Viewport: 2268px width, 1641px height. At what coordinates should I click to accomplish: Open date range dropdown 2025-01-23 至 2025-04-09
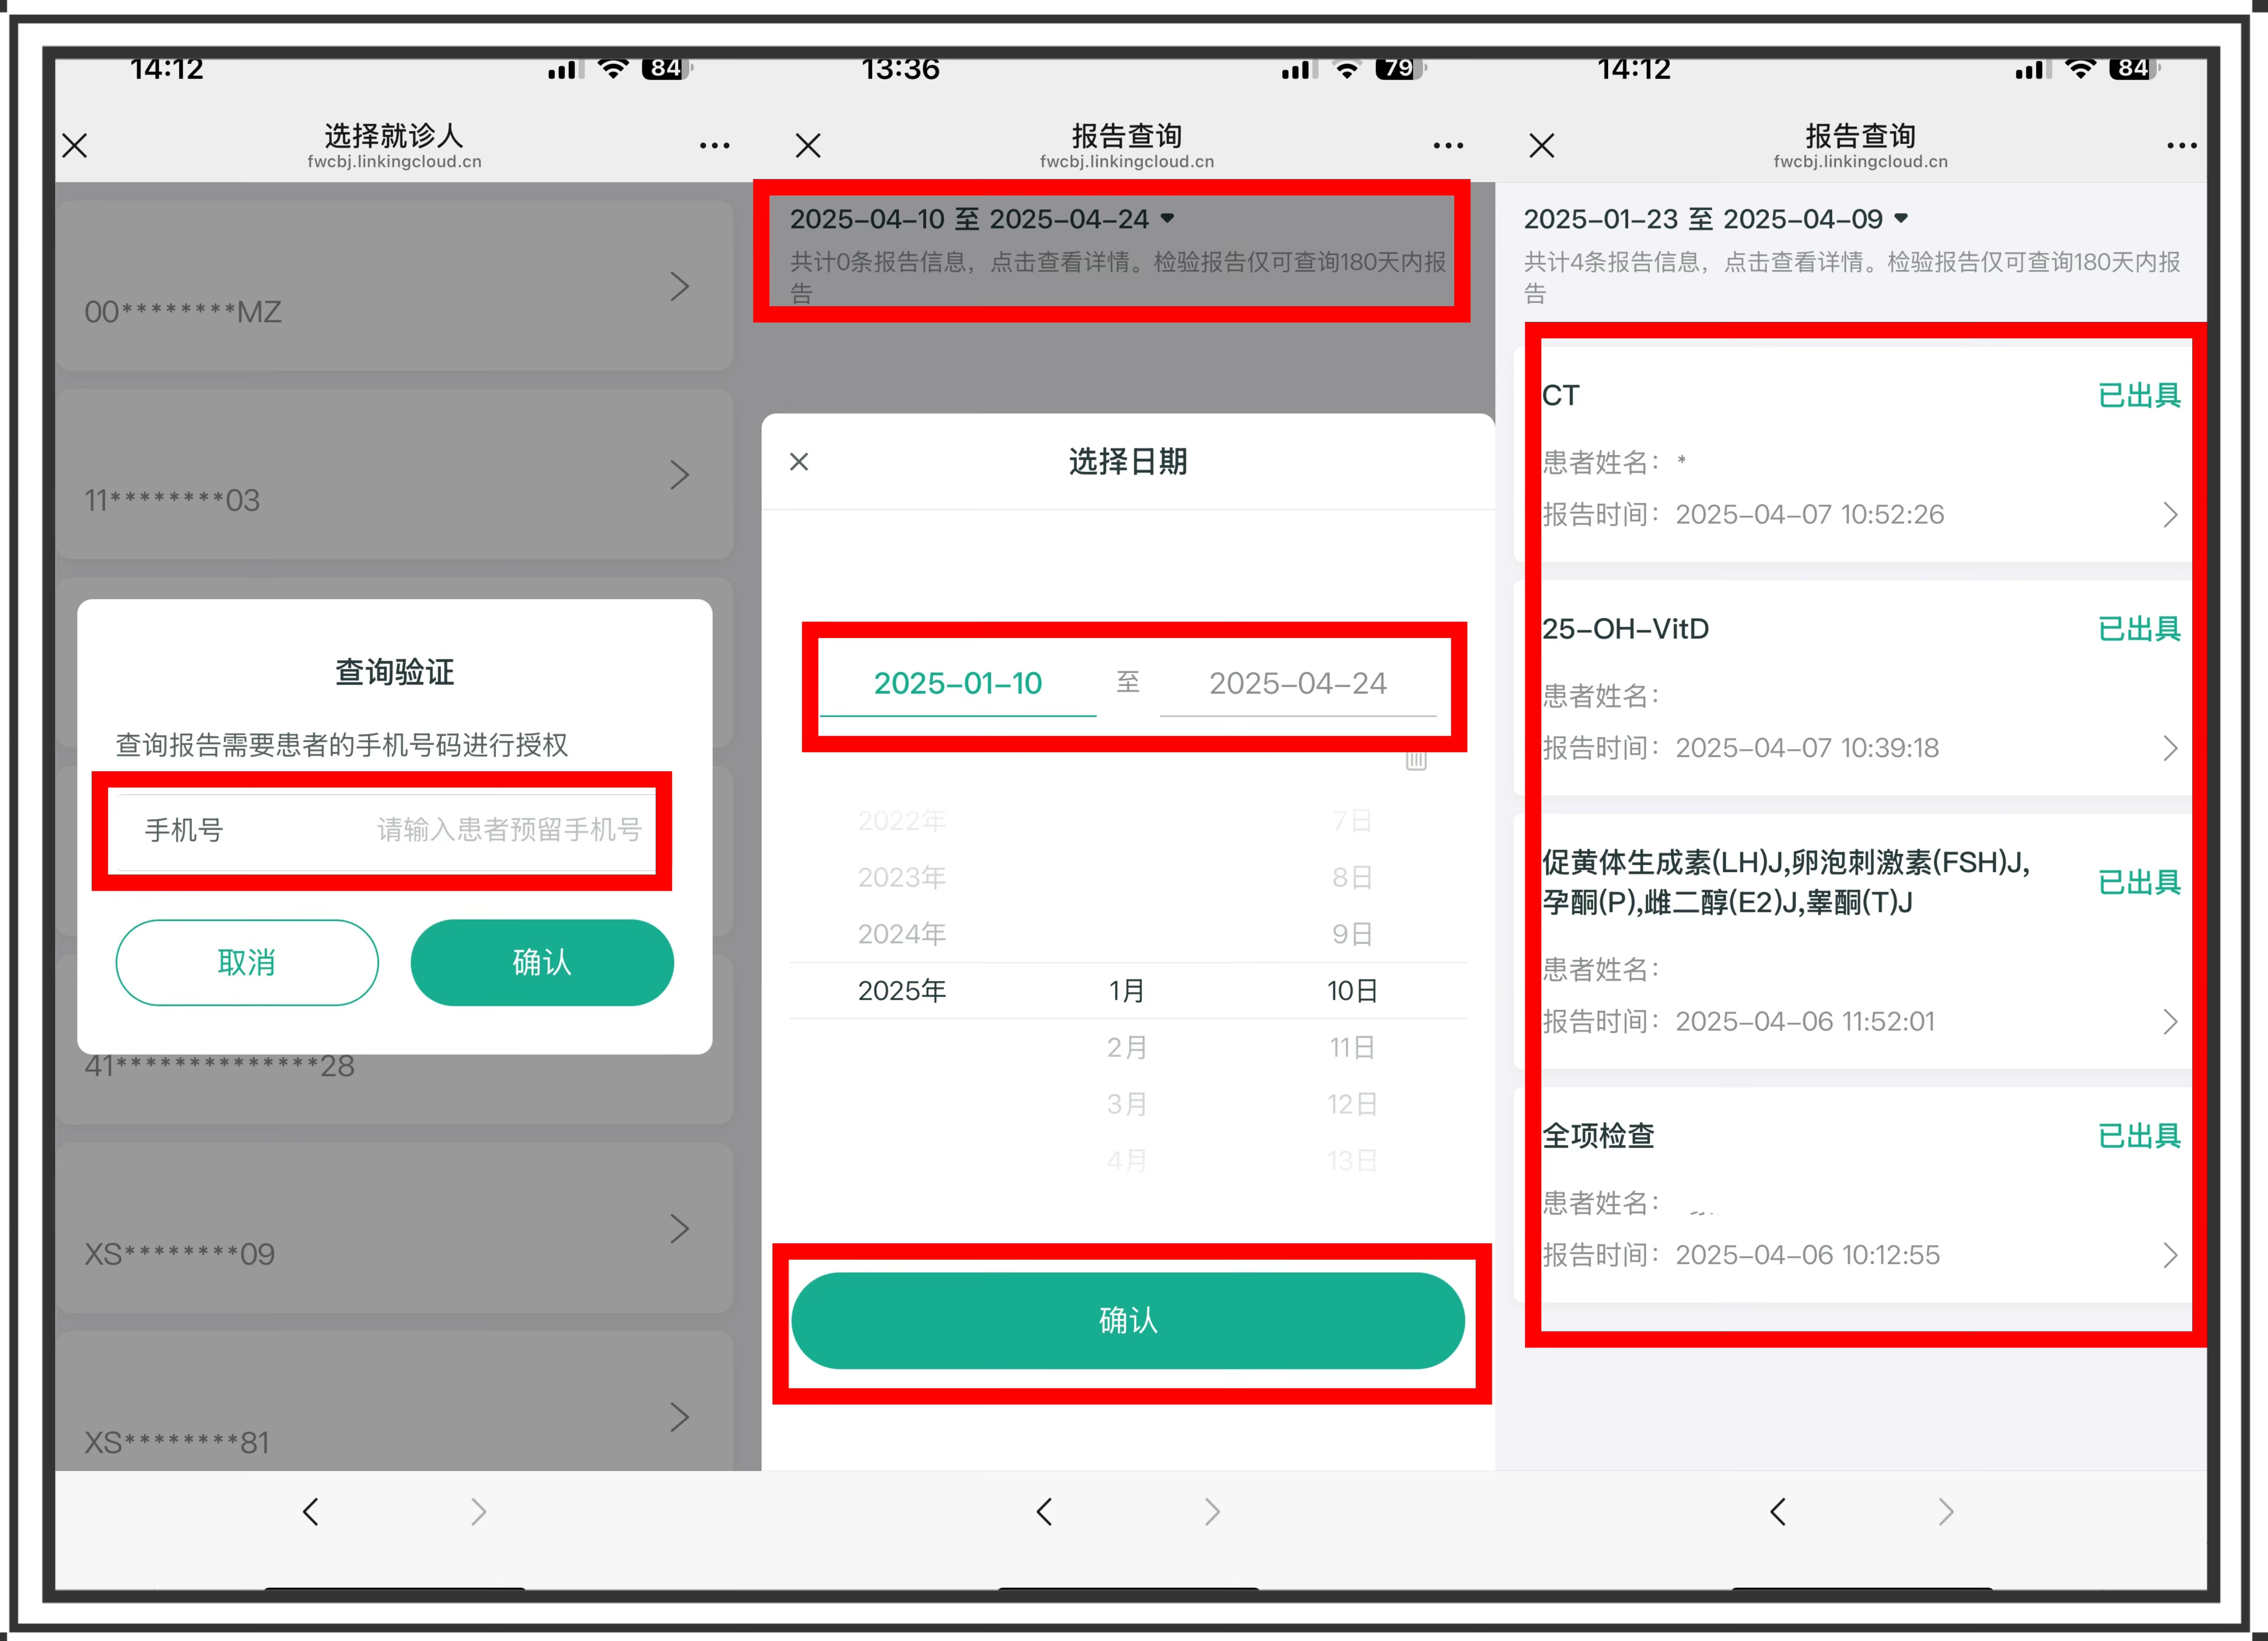tap(1716, 219)
